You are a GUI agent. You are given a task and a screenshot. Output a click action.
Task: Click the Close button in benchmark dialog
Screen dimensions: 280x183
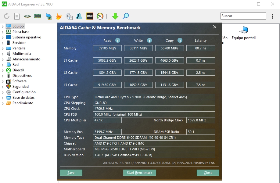(x=208, y=173)
